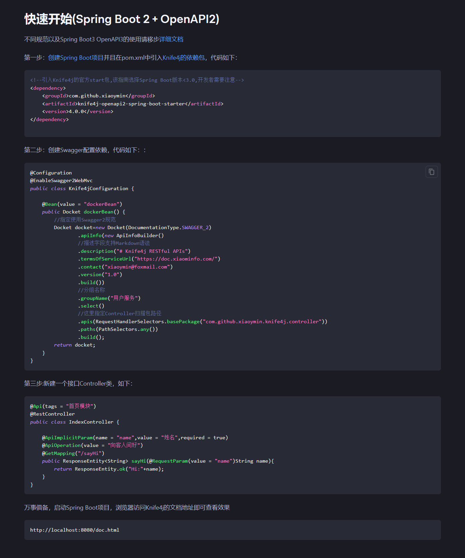
Task: Open the 详细文档 link
Action: click(171, 39)
